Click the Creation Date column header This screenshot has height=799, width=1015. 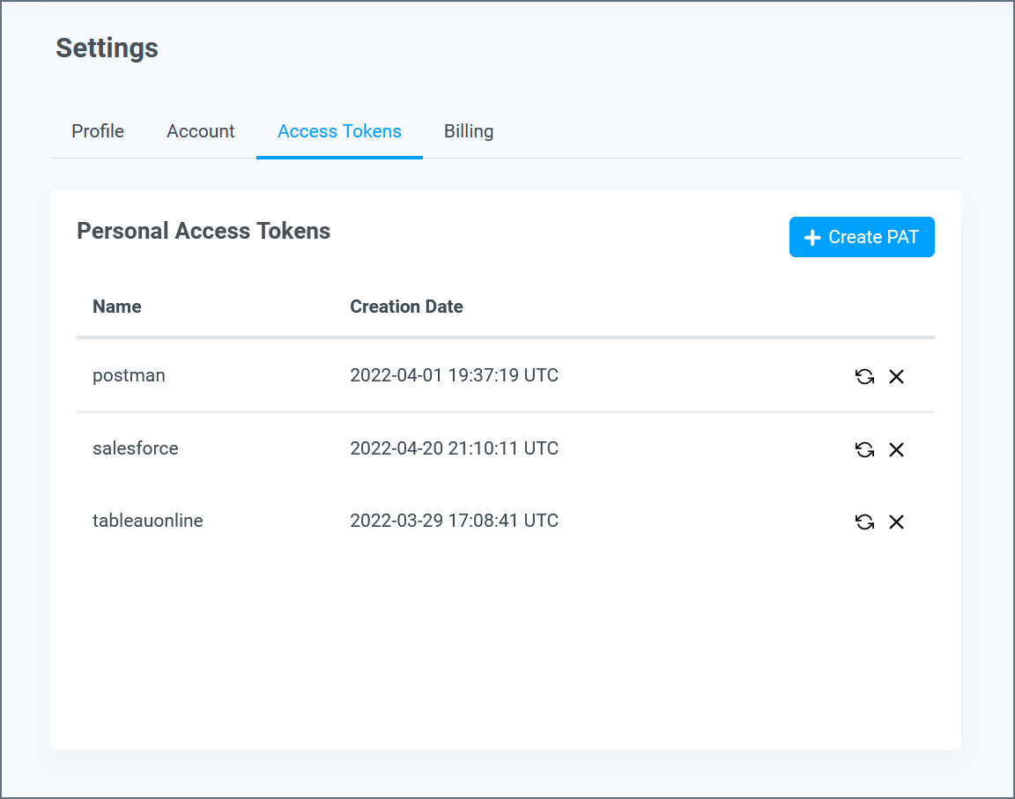pyautogui.click(x=406, y=306)
